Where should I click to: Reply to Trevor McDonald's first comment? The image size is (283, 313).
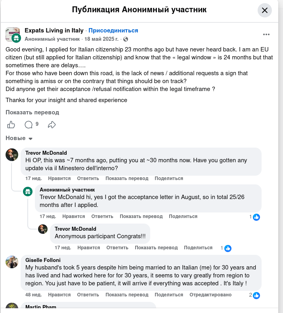click(88, 178)
